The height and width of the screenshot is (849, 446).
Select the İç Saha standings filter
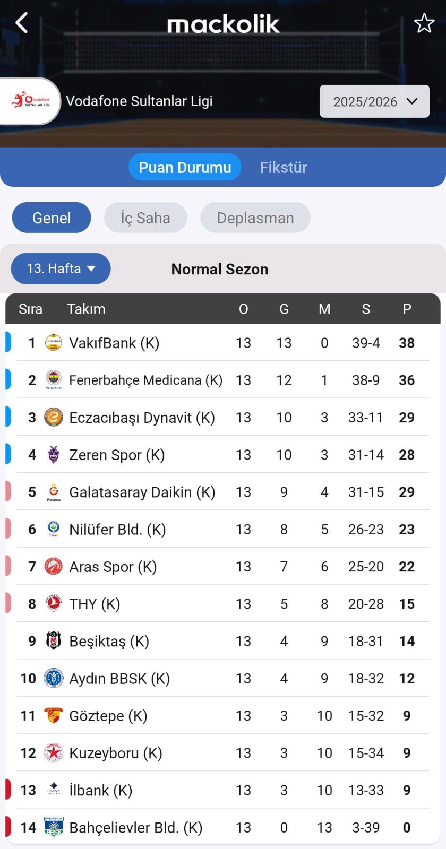coord(145,218)
